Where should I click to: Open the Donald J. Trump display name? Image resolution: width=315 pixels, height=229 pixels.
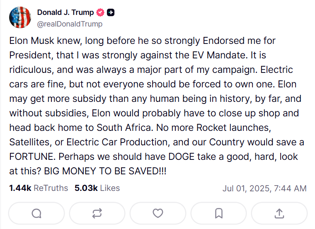(x=65, y=12)
